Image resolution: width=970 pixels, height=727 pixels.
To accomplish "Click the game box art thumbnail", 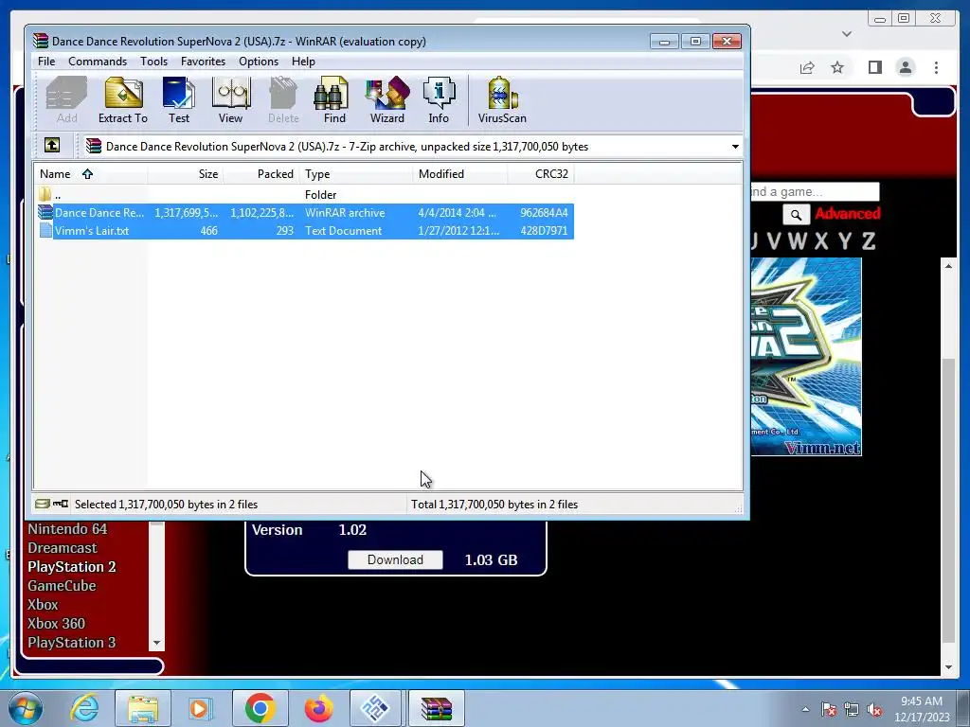I will click(806, 357).
